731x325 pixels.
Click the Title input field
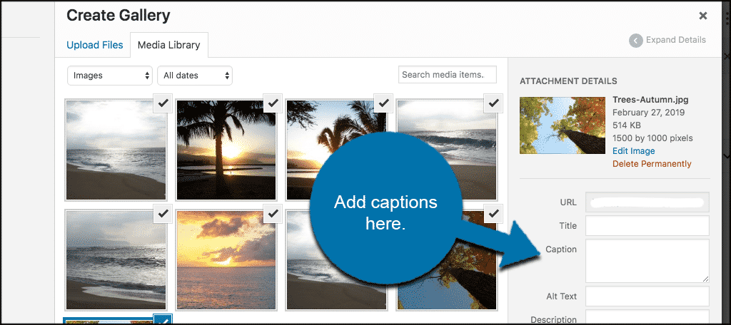click(647, 226)
